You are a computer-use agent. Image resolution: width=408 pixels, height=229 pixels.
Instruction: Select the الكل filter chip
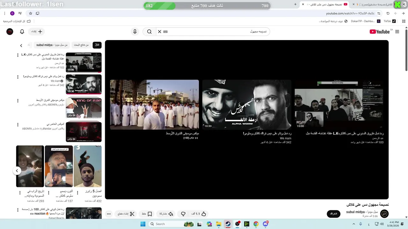pyautogui.click(x=97, y=45)
